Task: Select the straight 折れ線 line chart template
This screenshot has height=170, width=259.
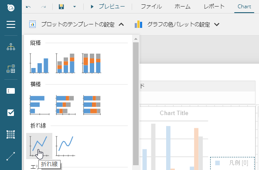Action: point(39,146)
